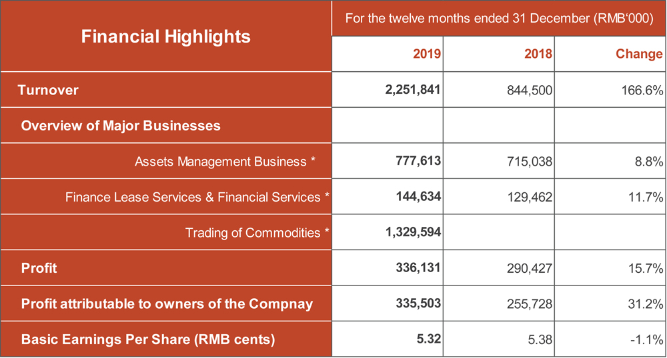Click the 777,613 assets management value

tap(418, 162)
